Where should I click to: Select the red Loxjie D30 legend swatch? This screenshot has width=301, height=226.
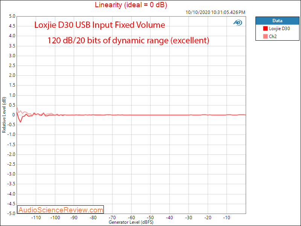click(265, 29)
